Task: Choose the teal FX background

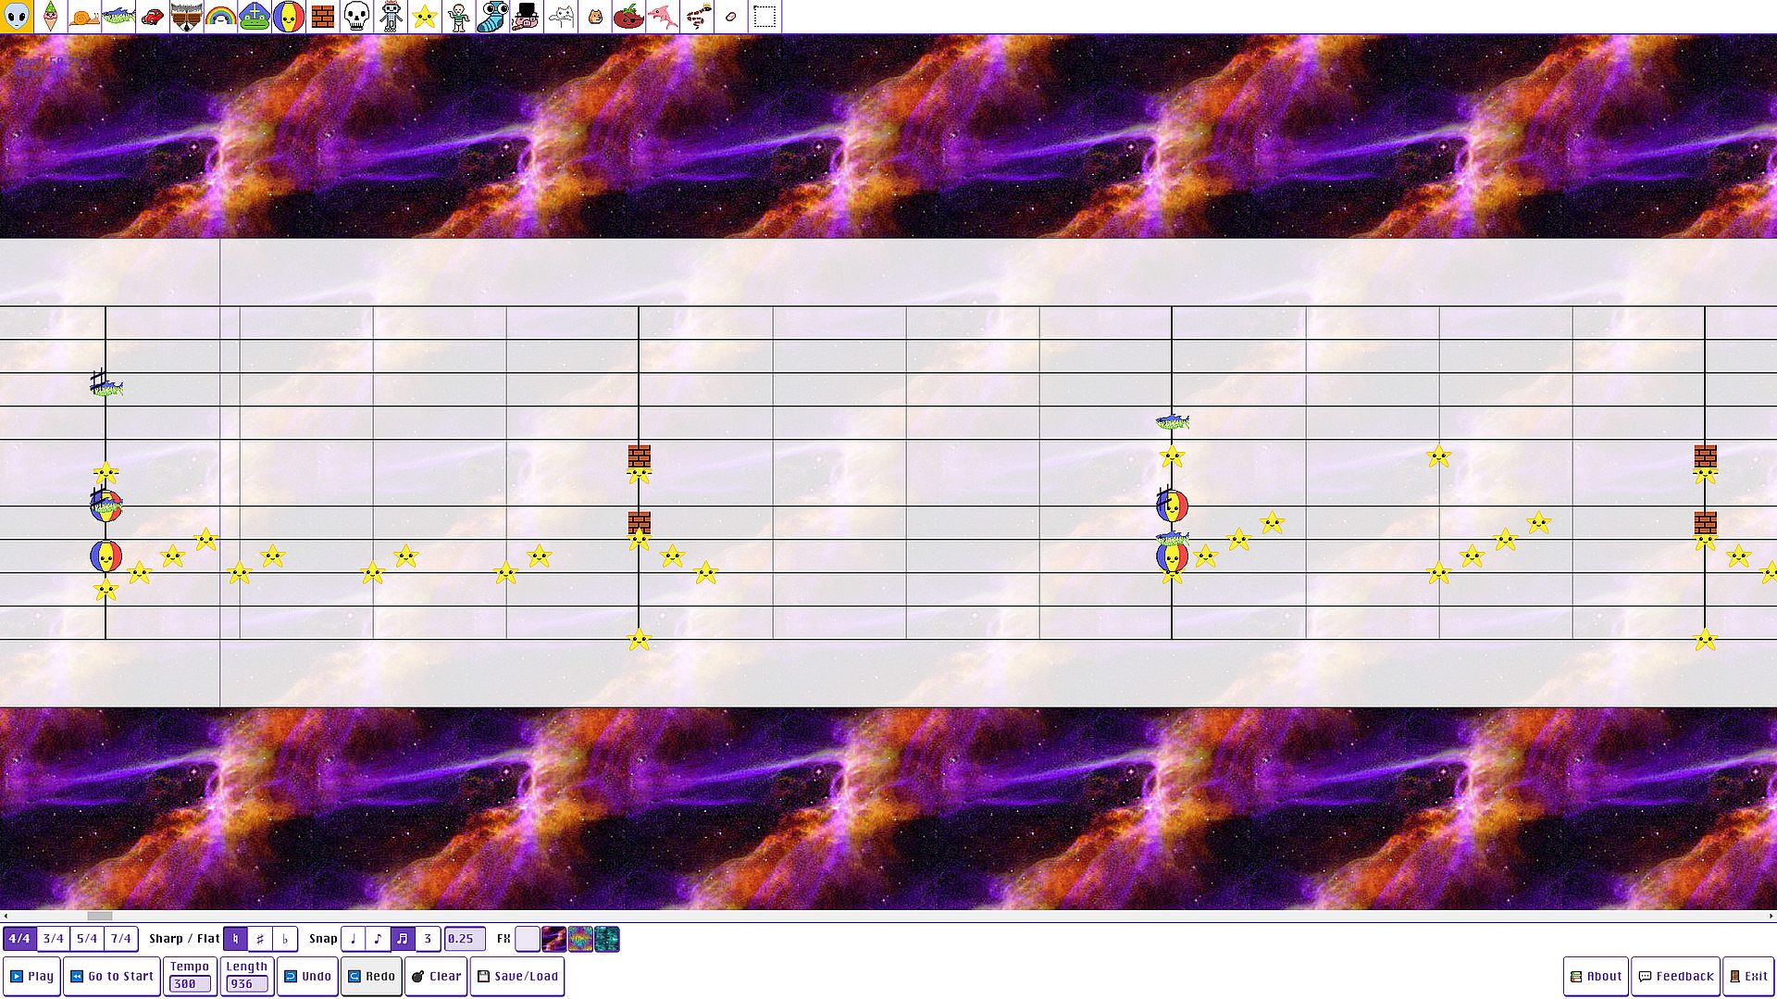Action: pyautogui.click(x=607, y=939)
